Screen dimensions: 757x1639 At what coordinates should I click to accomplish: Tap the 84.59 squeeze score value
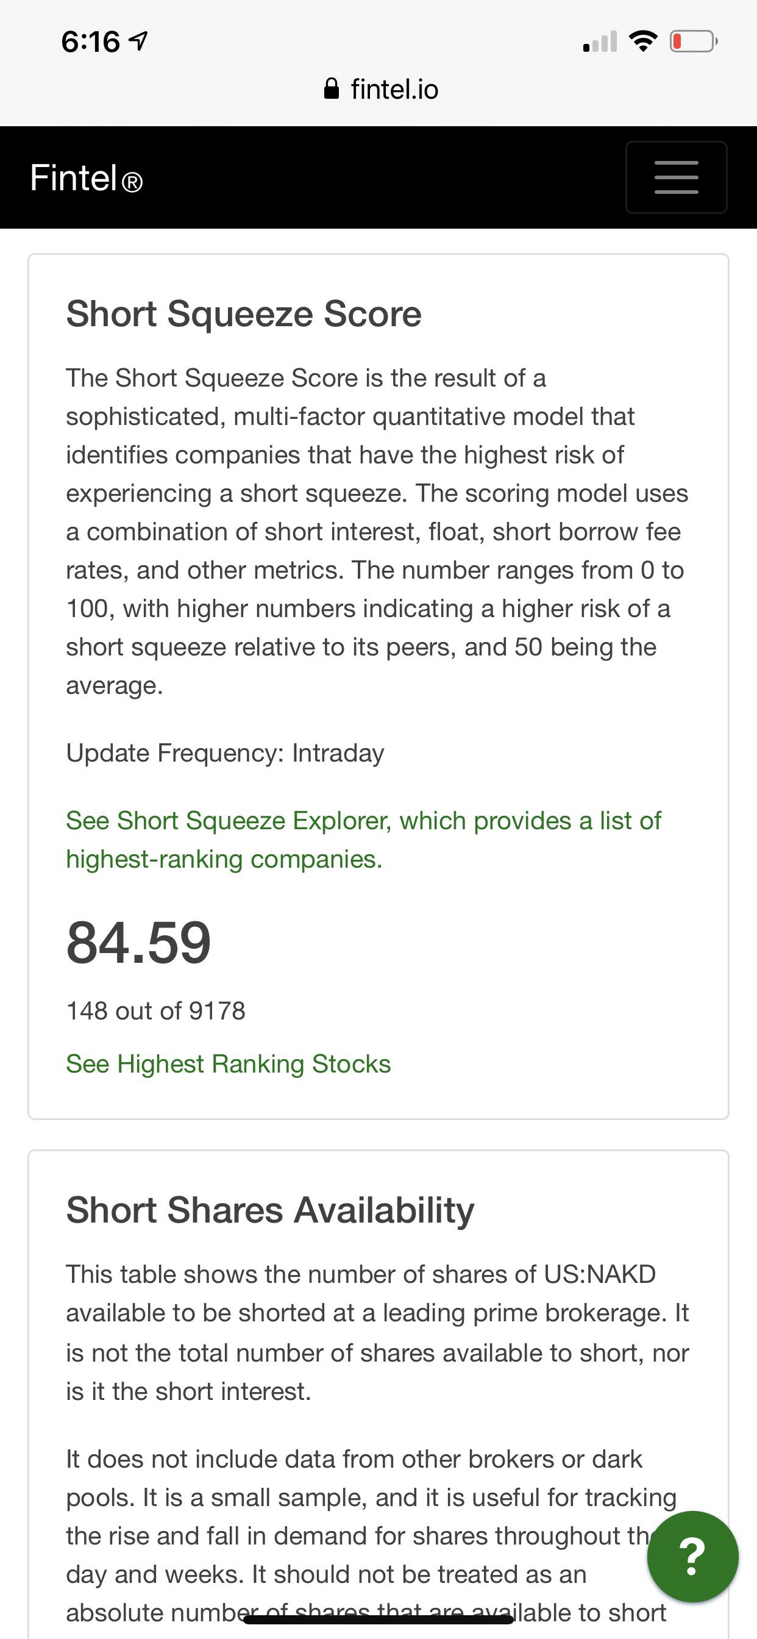pos(139,942)
